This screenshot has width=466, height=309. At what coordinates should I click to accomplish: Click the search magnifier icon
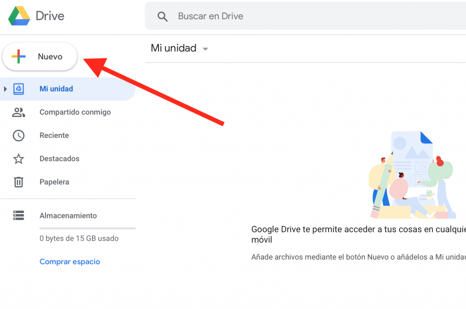pos(162,16)
